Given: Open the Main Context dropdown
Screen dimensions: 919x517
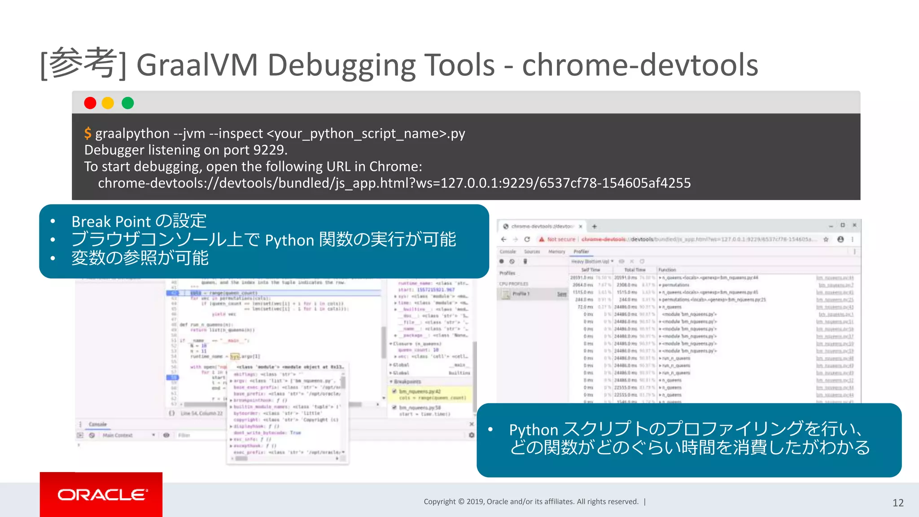Looking at the screenshot, I should click(128, 435).
